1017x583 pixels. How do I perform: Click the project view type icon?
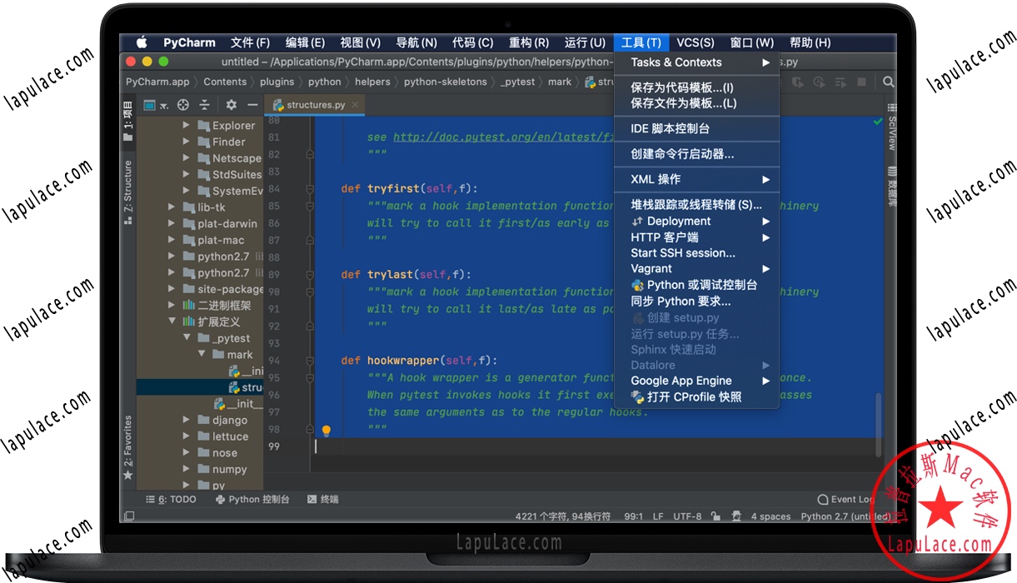pos(150,105)
